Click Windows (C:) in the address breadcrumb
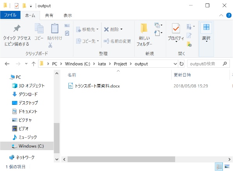 (78, 64)
